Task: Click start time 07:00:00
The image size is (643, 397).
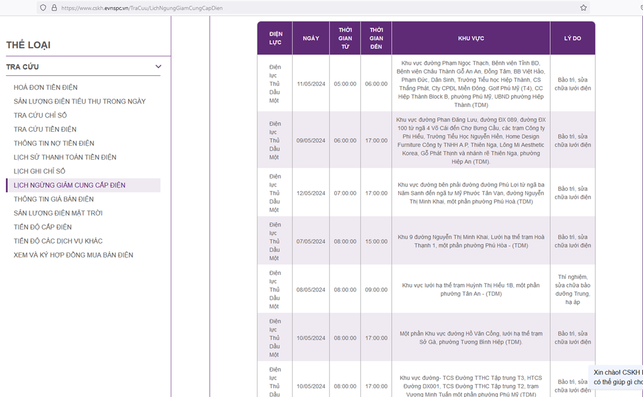Action: (x=345, y=193)
